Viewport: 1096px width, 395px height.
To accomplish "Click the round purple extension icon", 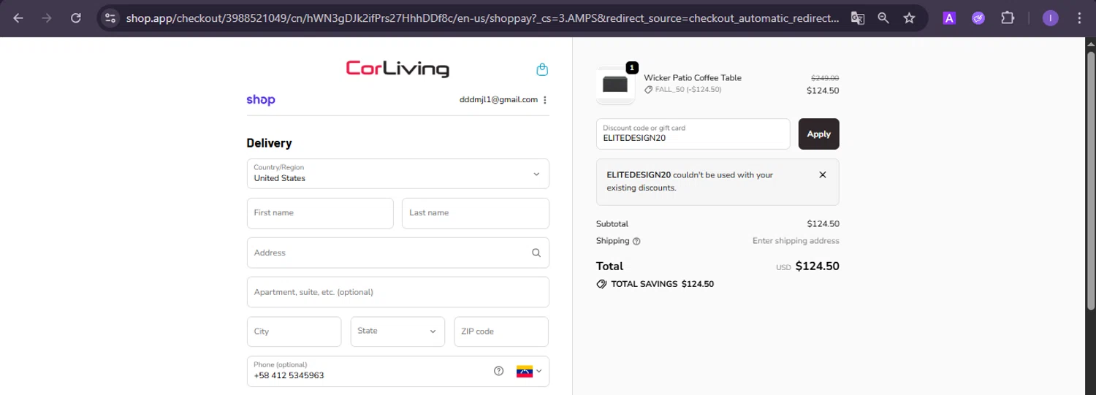I will click(978, 18).
